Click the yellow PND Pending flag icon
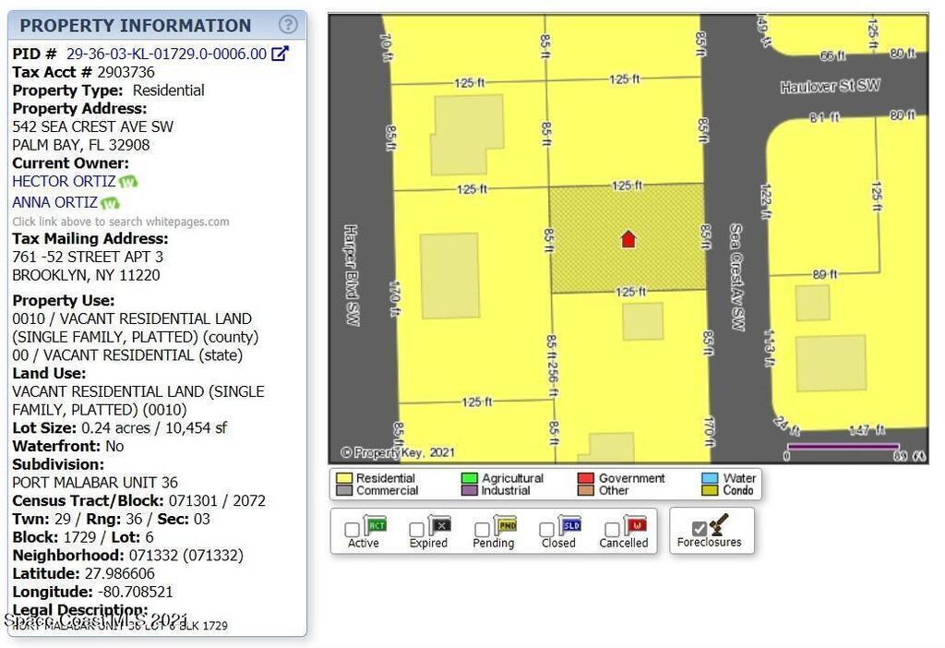The width and height of the screenshot is (945, 648). tap(507, 526)
